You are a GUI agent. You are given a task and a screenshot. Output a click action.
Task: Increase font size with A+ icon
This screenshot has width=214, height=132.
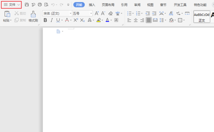(x=97, y=13)
